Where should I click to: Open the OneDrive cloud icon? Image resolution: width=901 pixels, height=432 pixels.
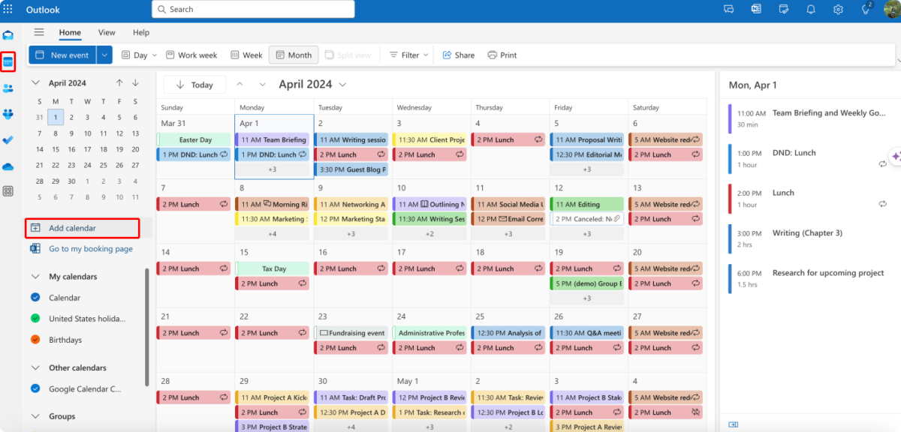(8, 166)
